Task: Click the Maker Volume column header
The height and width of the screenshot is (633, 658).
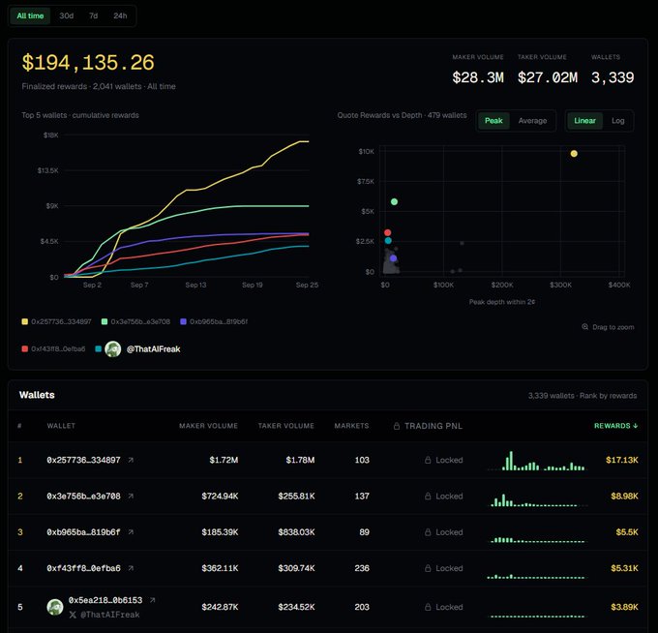Action: pos(208,426)
